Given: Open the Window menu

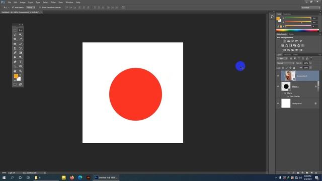Looking at the screenshot, I should (x=69, y=2).
